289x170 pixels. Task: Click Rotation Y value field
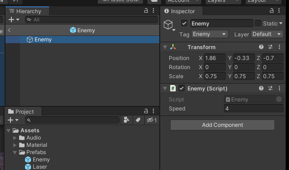[244, 67]
